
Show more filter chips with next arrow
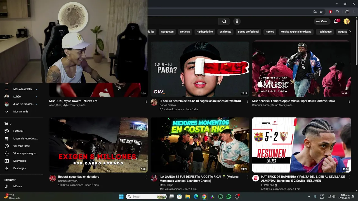click(x=350, y=32)
